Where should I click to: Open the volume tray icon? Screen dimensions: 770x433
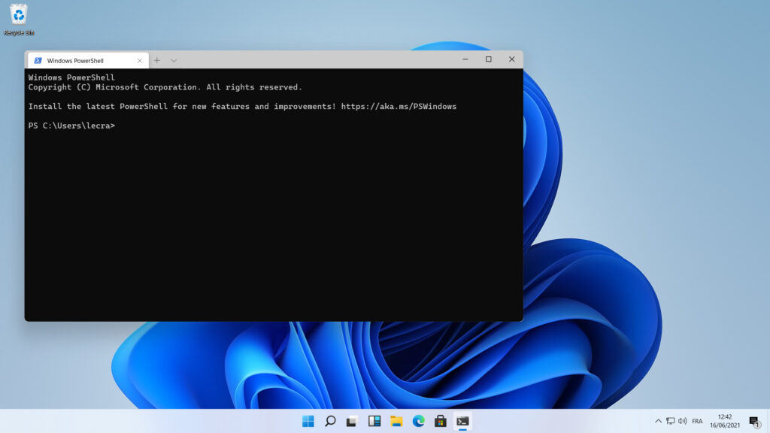coord(683,421)
